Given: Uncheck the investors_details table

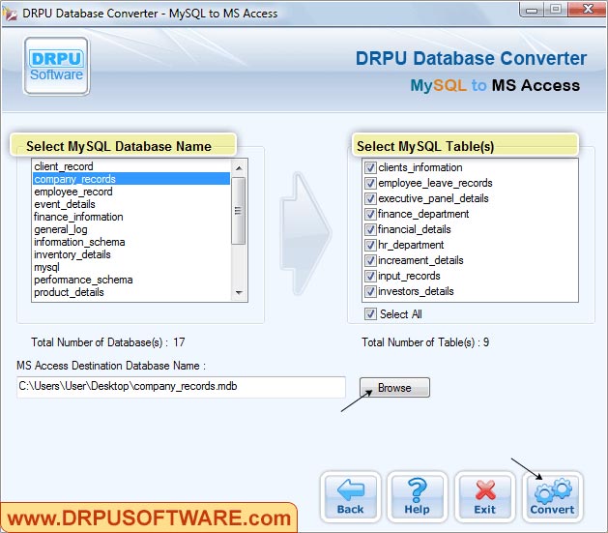Looking at the screenshot, I should point(370,291).
